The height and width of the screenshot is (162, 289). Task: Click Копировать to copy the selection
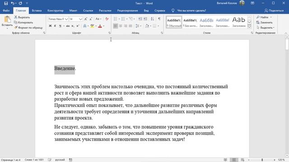click(x=23, y=22)
